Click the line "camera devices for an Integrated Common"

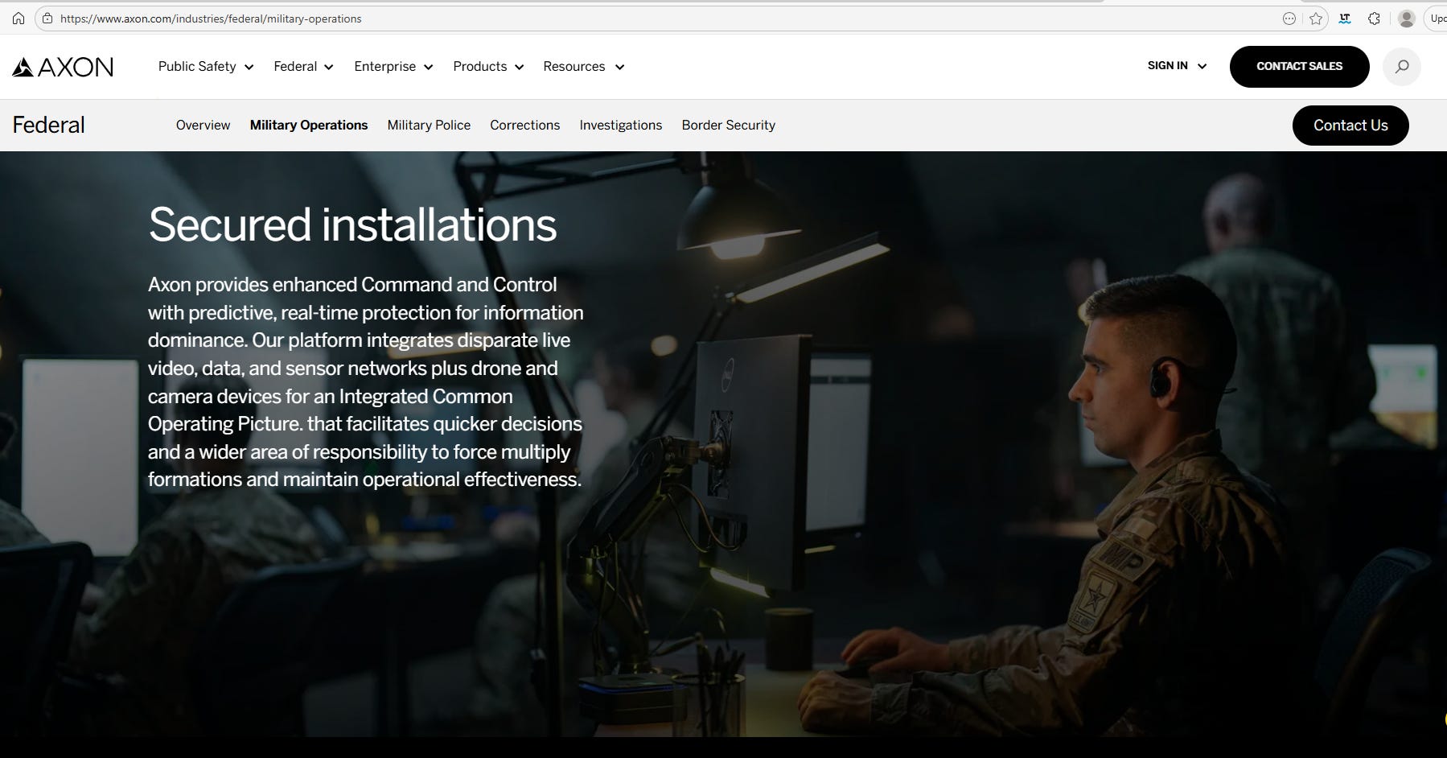tap(331, 397)
